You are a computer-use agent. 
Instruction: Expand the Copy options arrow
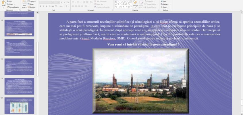[x=14, y=4]
